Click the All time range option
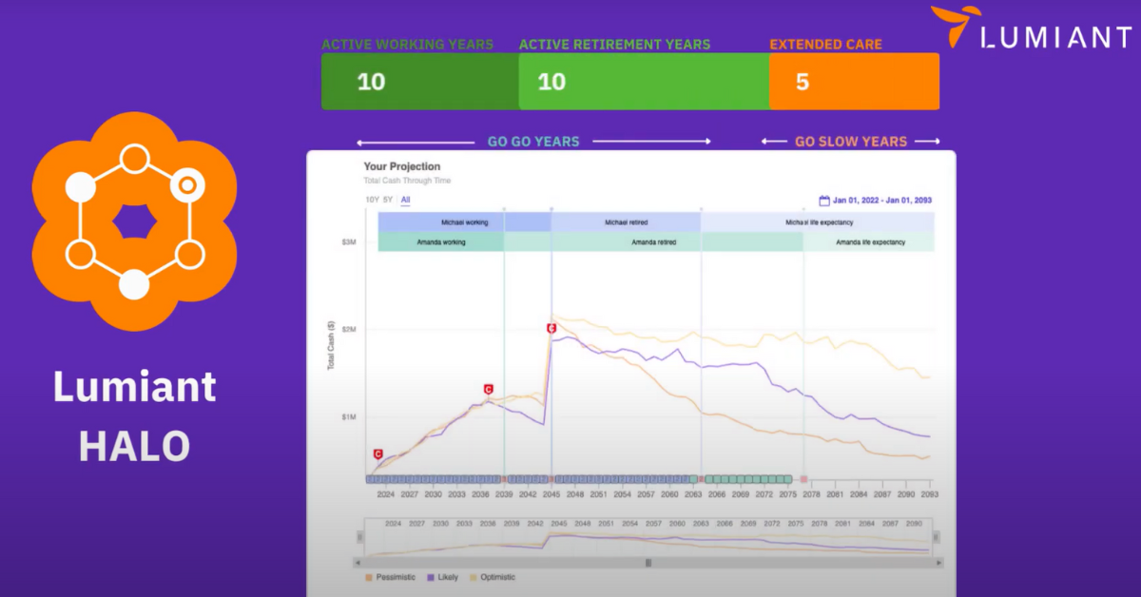 click(407, 200)
